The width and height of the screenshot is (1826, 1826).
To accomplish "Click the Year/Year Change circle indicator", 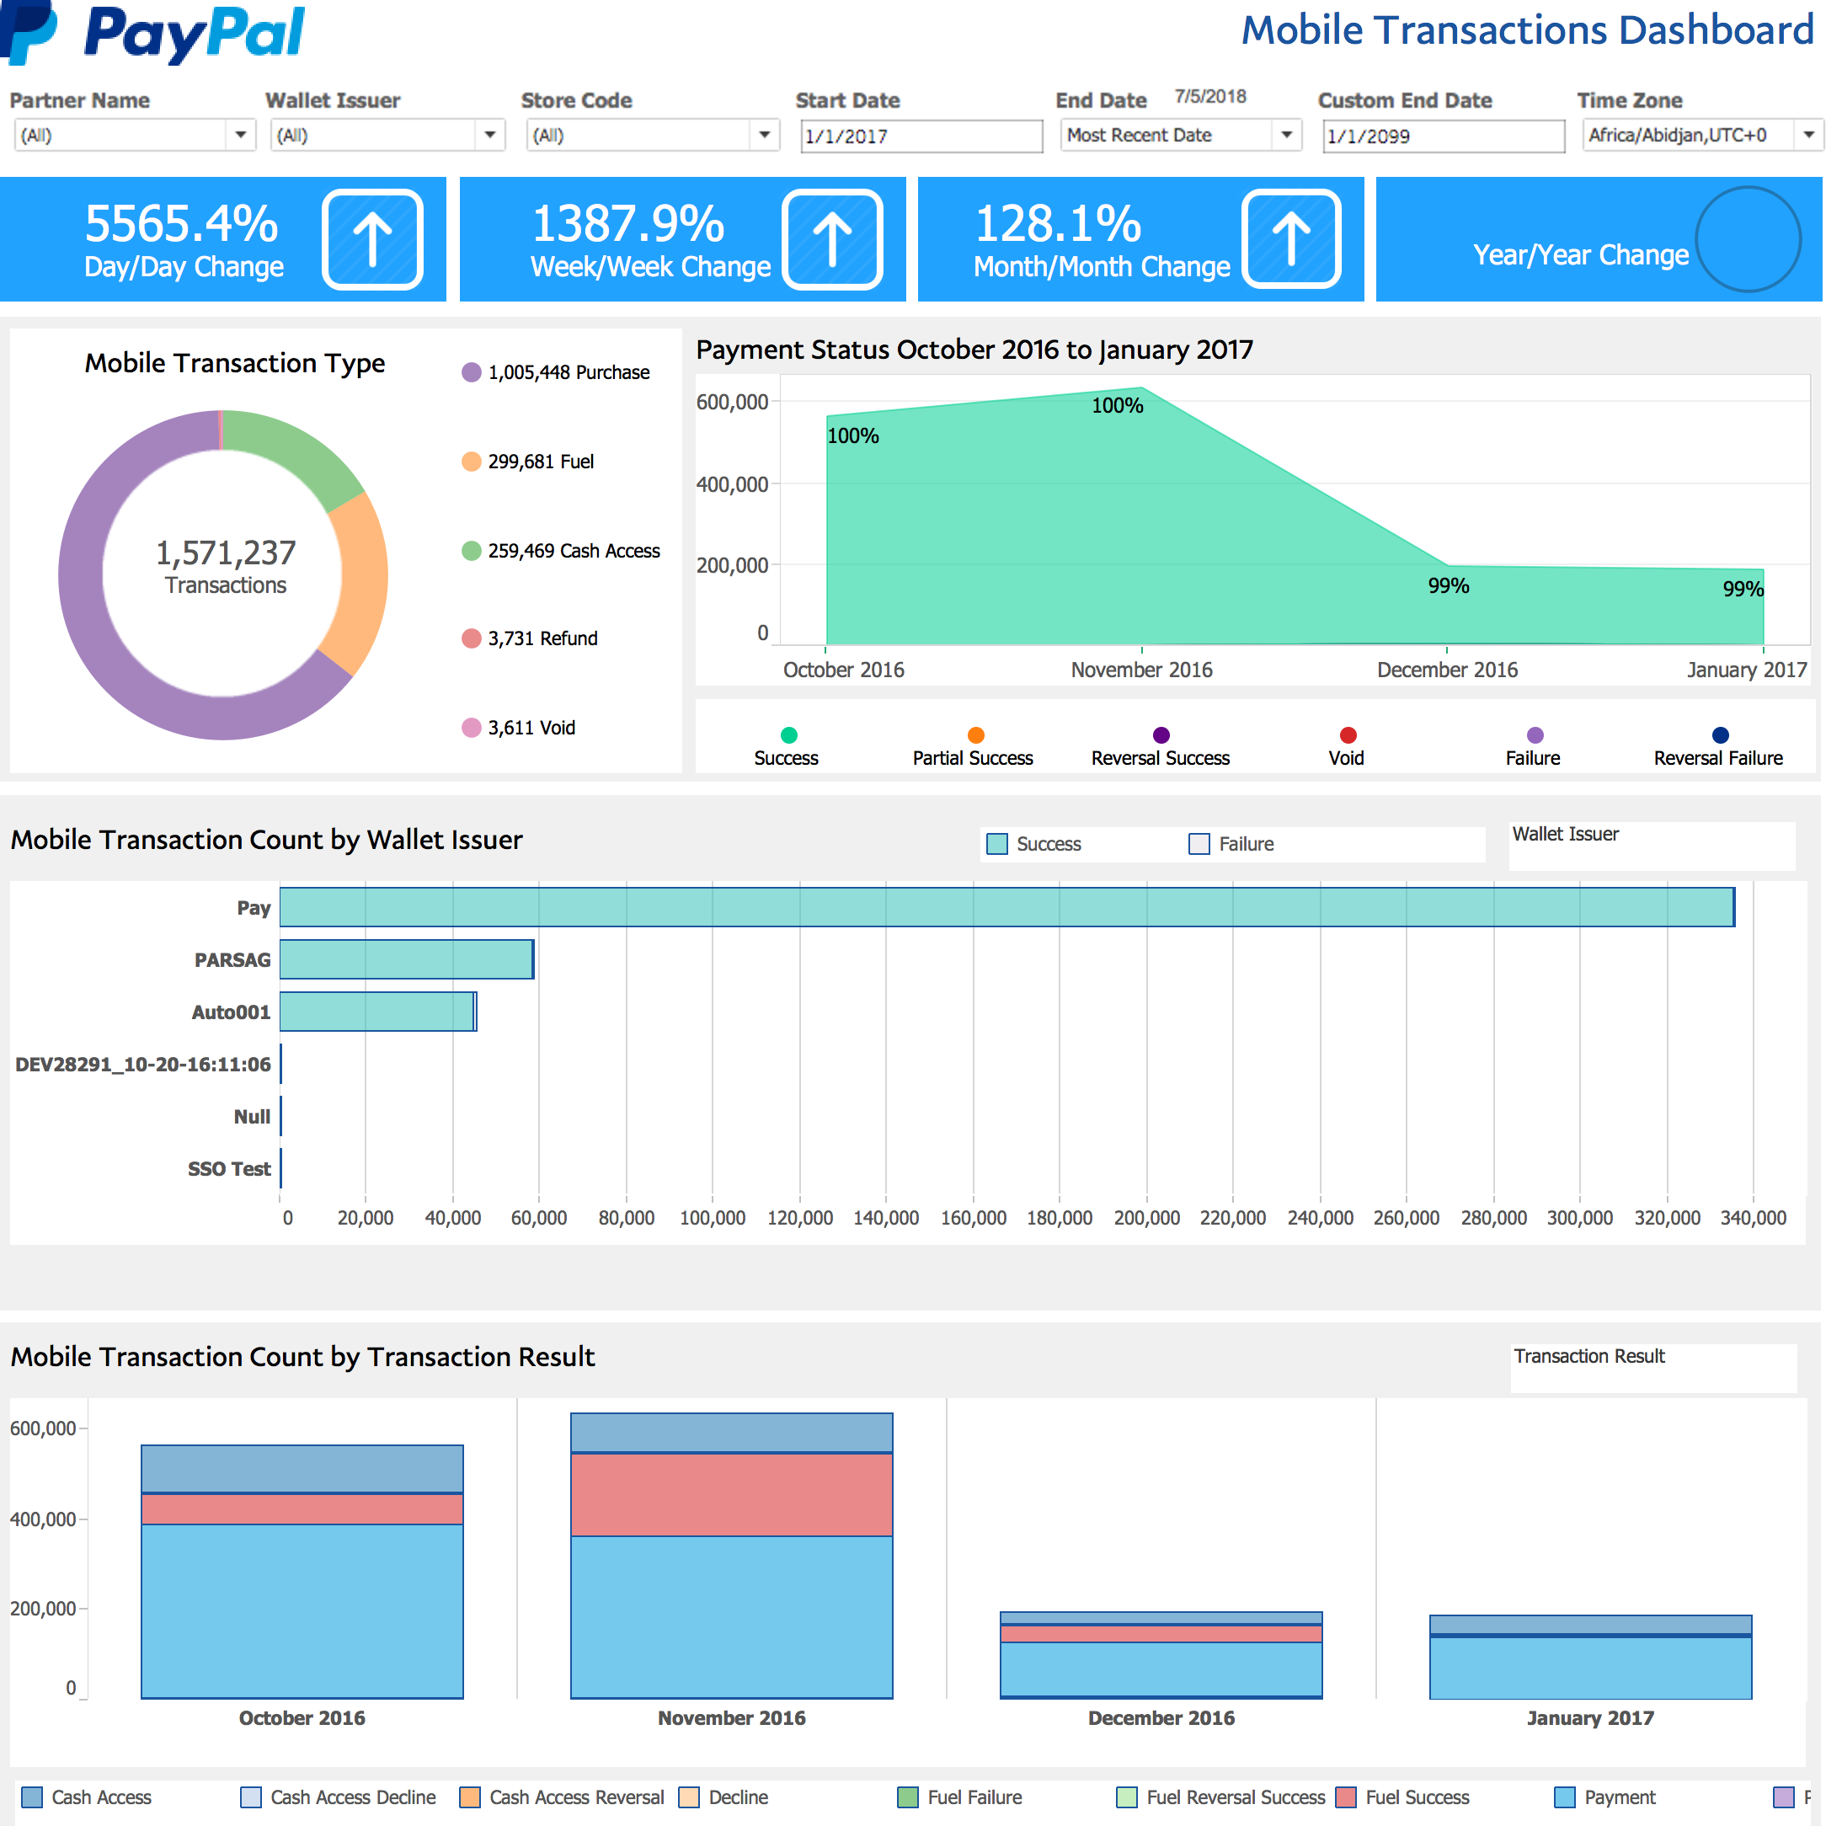I will (1748, 239).
